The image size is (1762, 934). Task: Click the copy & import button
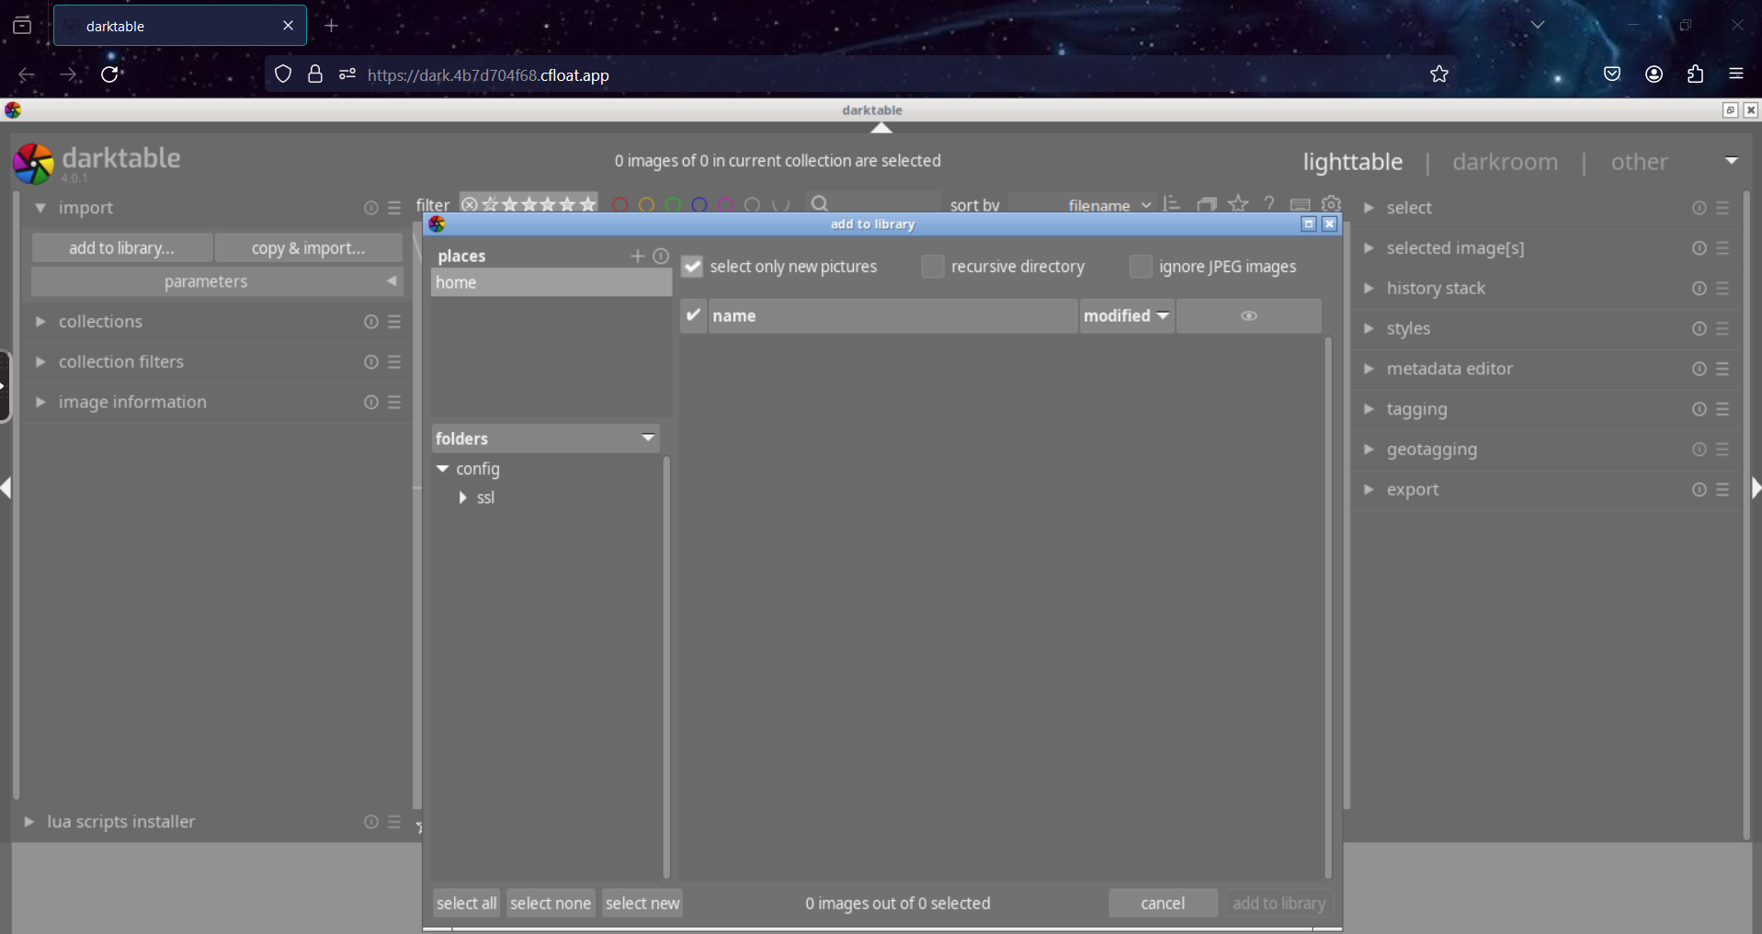pos(309,248)
